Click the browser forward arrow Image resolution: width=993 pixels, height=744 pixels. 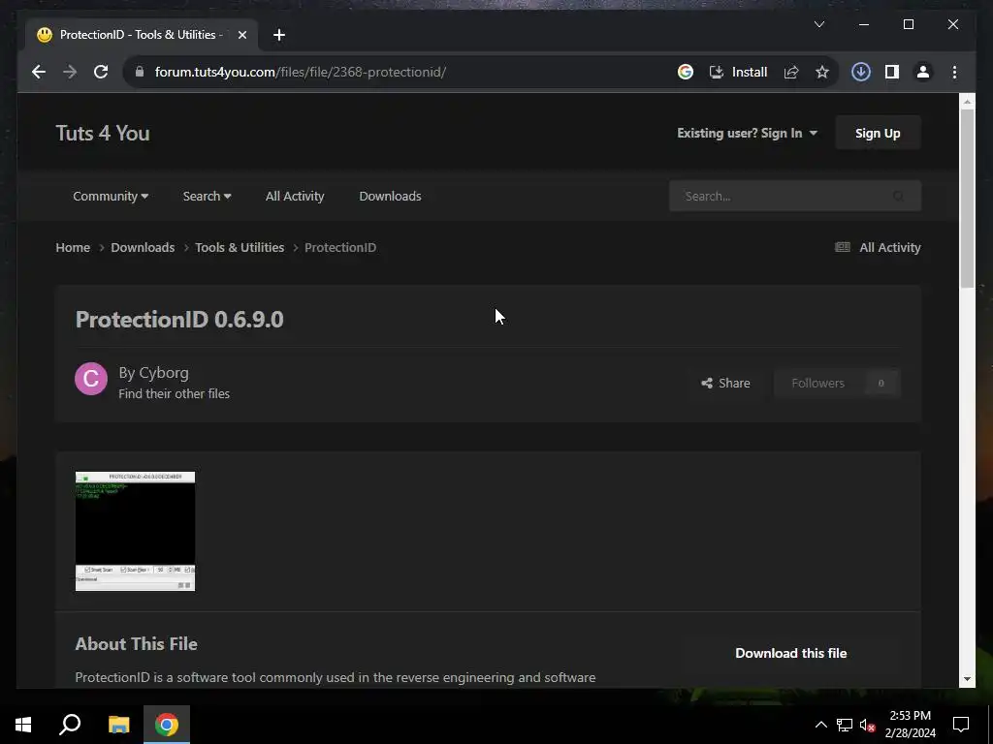click(70, 72)
